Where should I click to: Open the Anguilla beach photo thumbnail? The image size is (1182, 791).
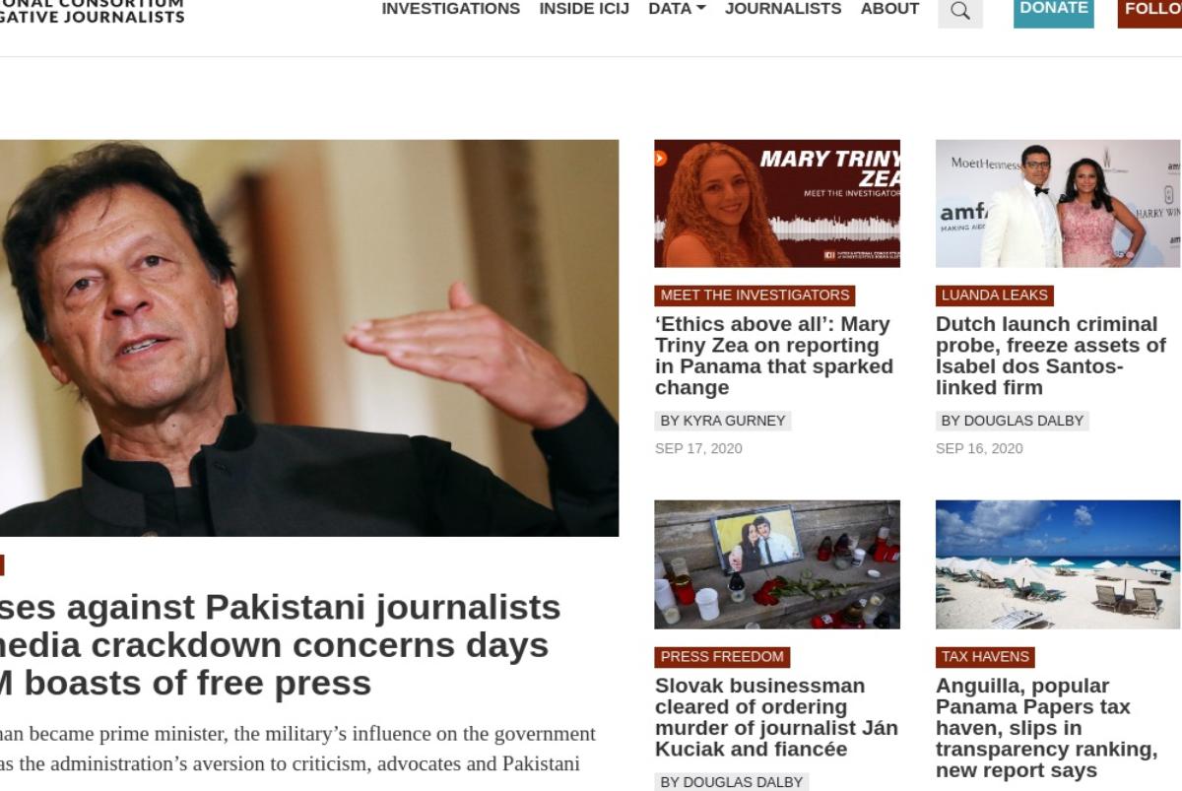pyautogui.click(x=1058, y=564)
